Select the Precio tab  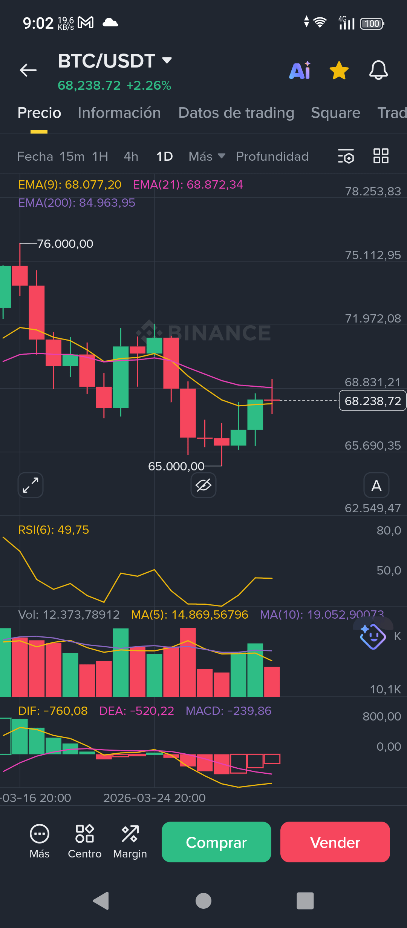click(39, 113)
